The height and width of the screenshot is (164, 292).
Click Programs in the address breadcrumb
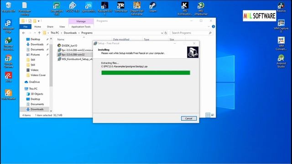click(87, 33)
